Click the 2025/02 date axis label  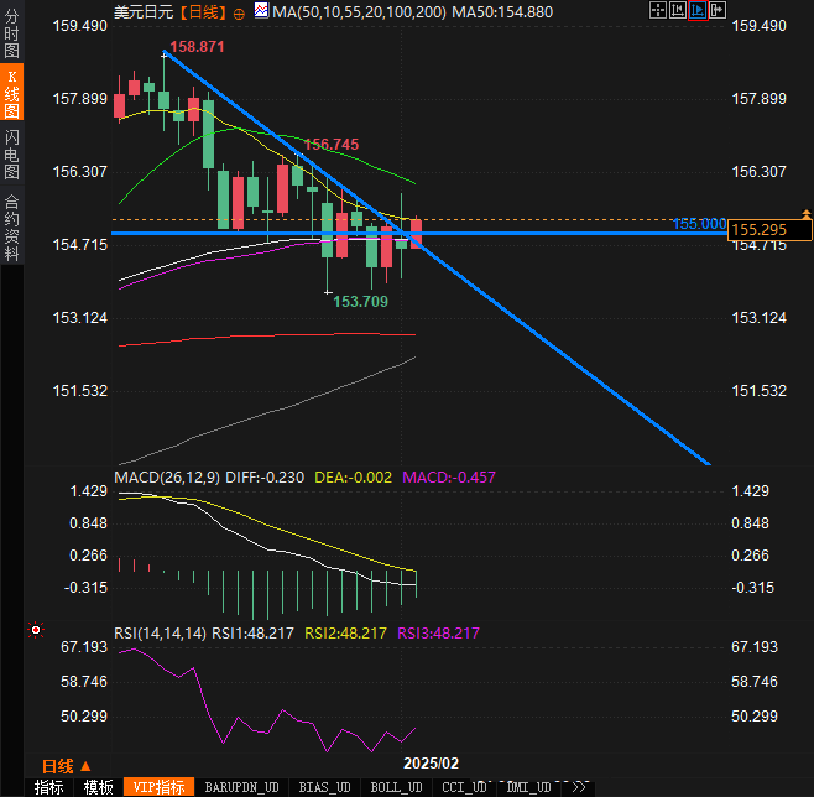pyautogui.click(x=431, y=763)
